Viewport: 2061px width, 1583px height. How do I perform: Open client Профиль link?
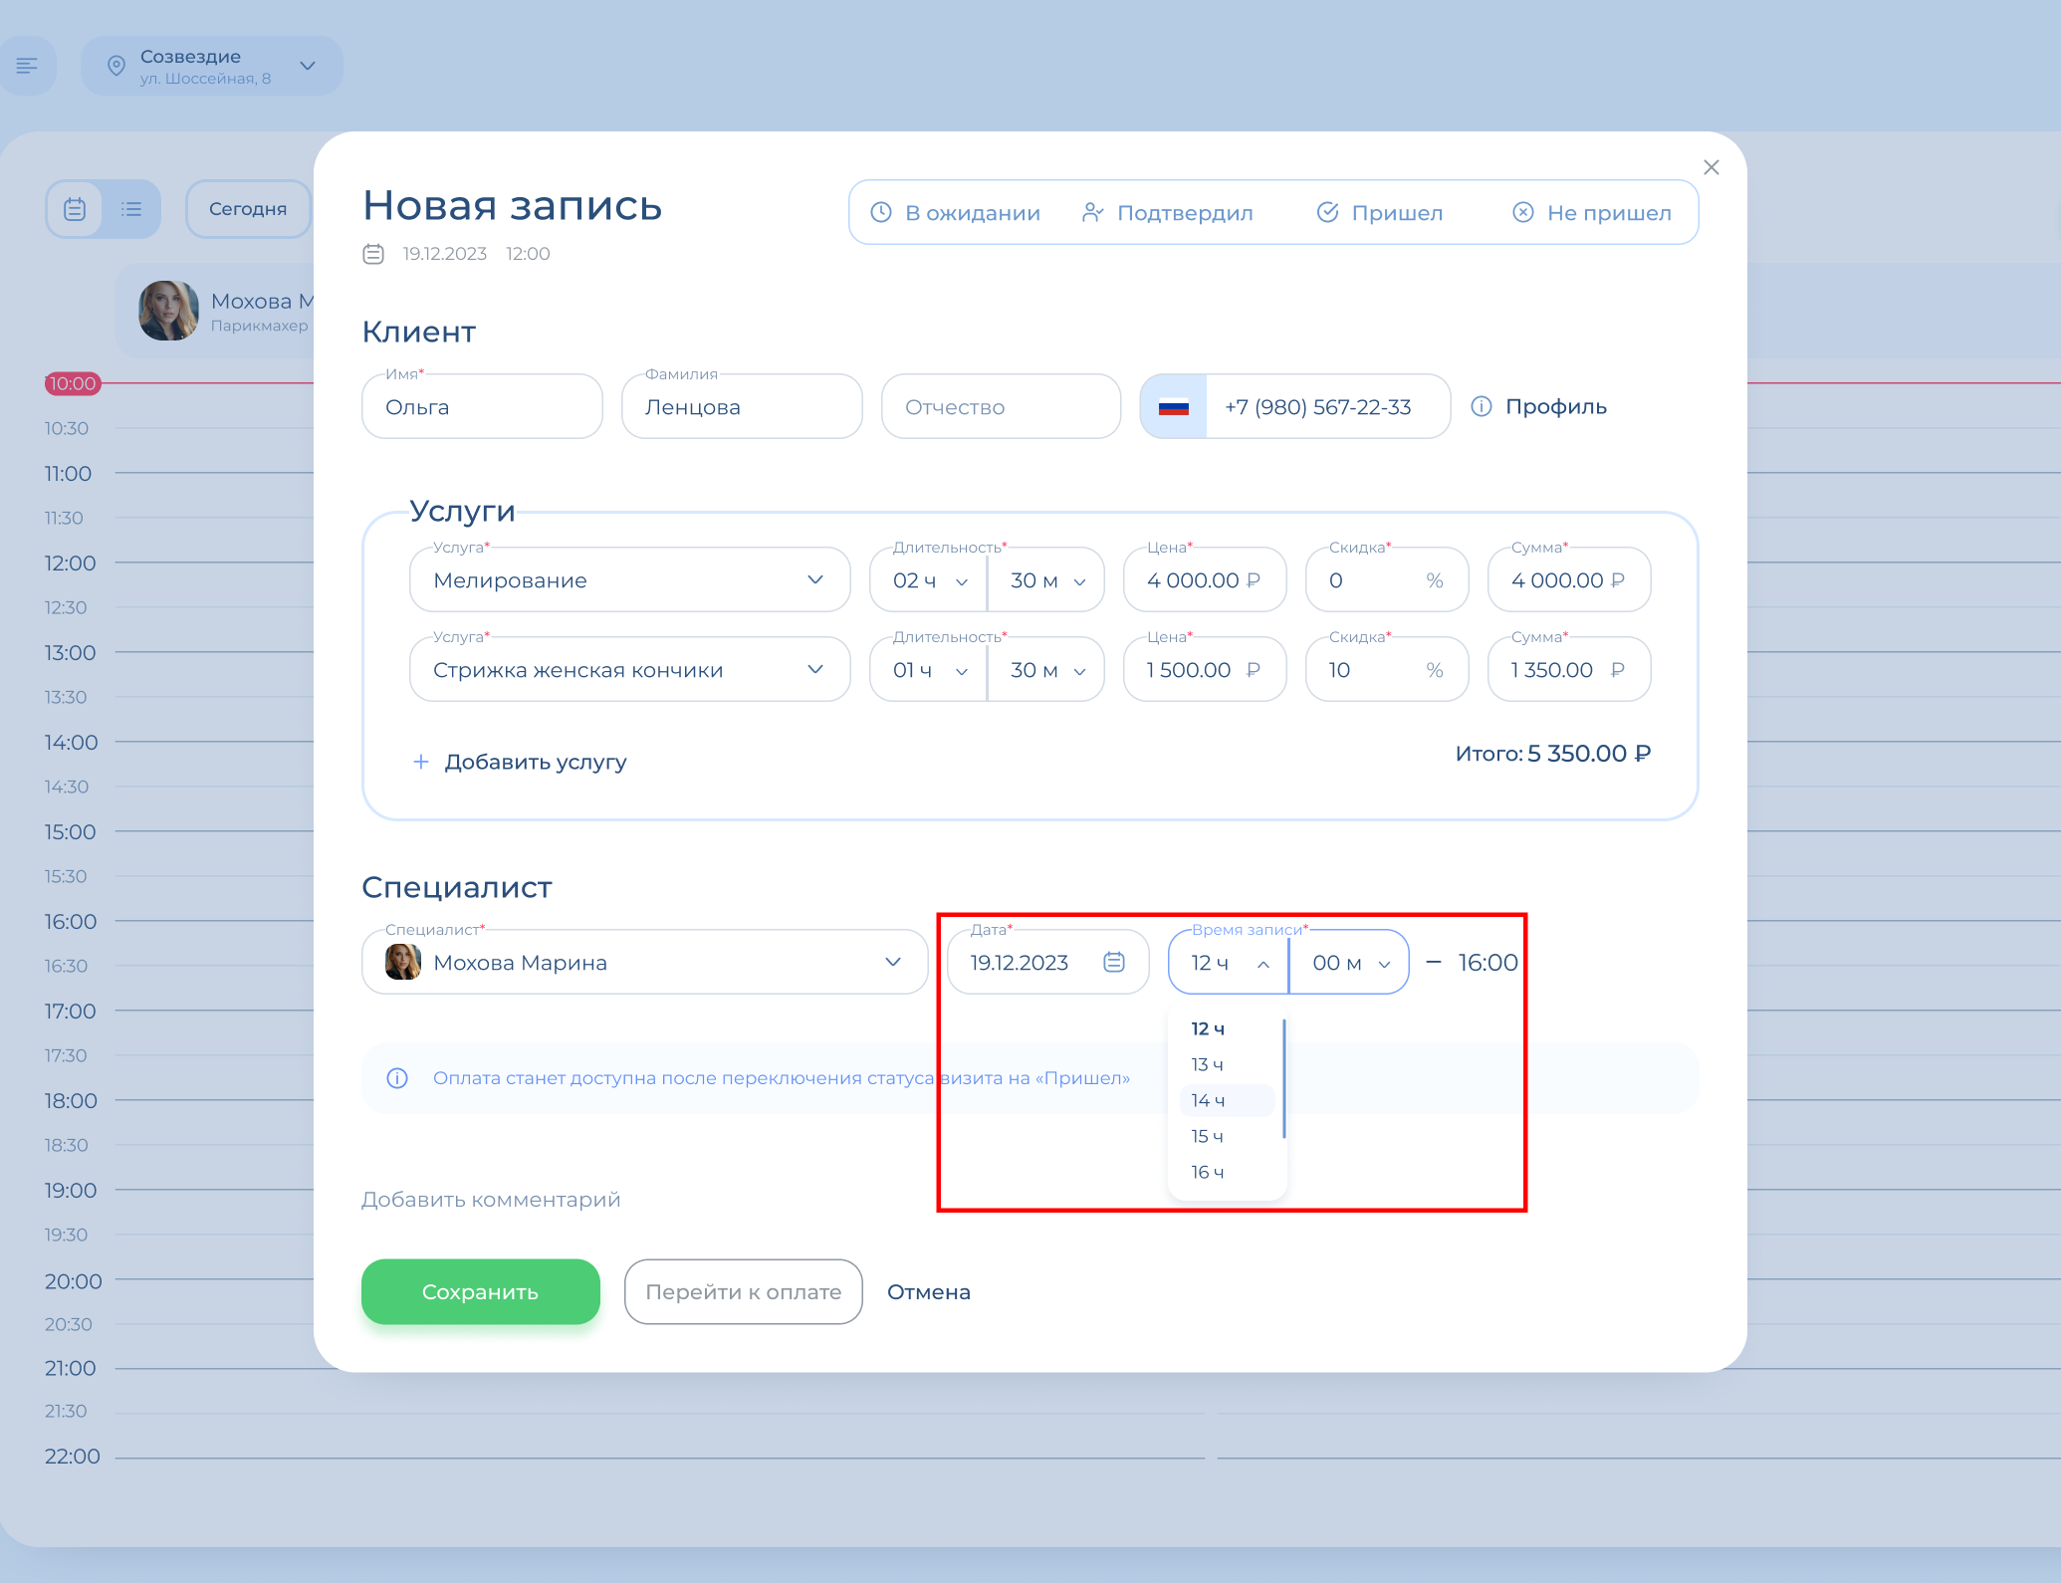[x=1555, y=406]
